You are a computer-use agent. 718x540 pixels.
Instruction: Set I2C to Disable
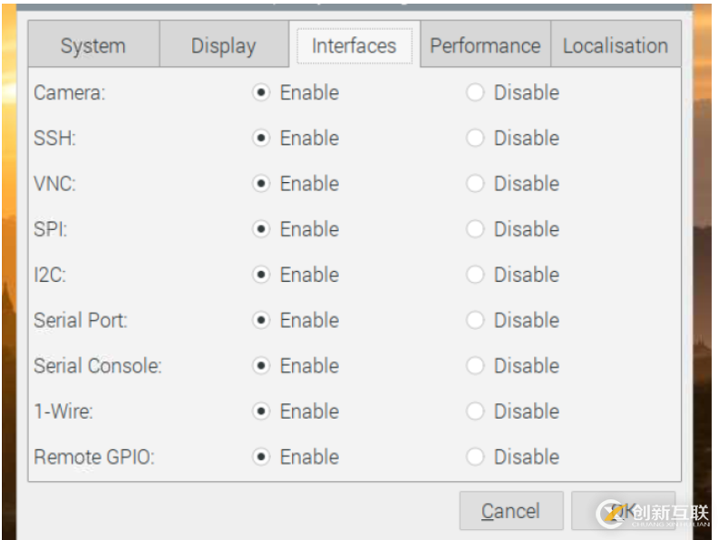475,275
